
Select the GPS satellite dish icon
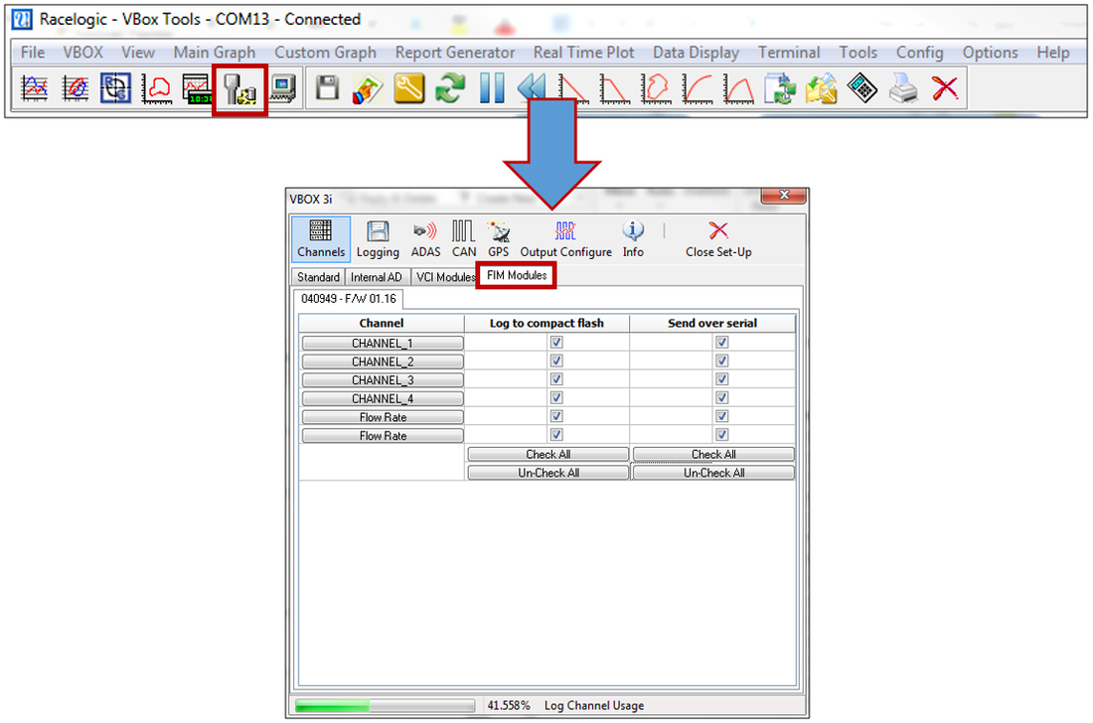click(498, 239)
